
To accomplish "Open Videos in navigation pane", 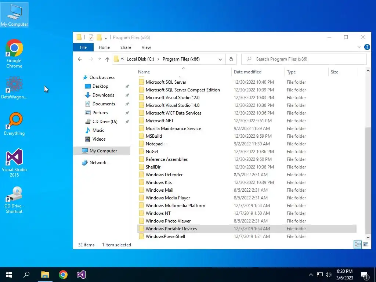I will point(99,139).
